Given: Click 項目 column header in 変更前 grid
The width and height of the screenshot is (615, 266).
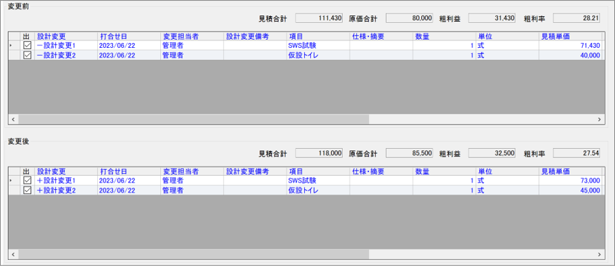Looking at the screenshot, I should [318, 36].
